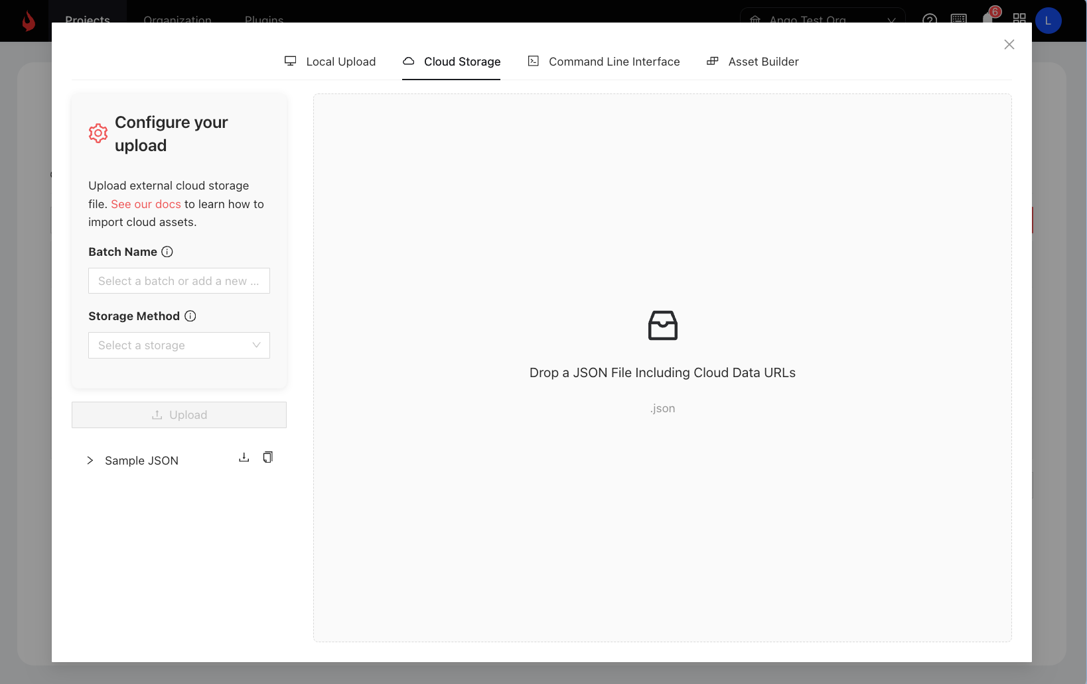
Task: Open the Asset Builder tab
Action: coord(753,62)
